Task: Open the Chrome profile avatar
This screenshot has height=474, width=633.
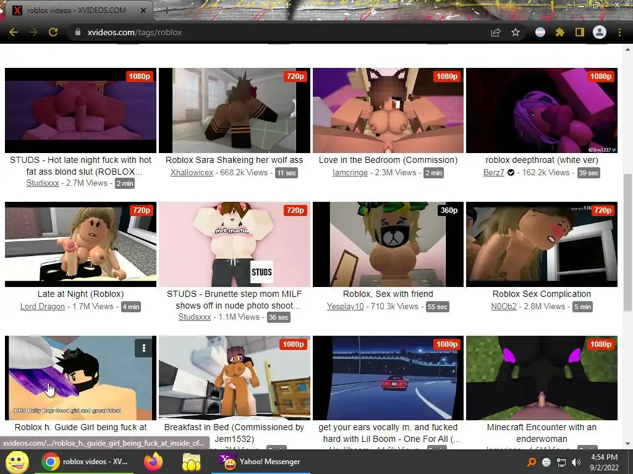Action: (x=600, y=32)
